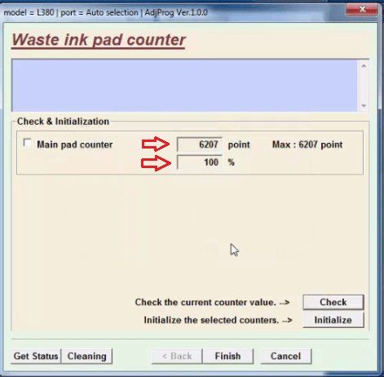Go back with the Back button
The image size is (384, 377).
point(177,356)
